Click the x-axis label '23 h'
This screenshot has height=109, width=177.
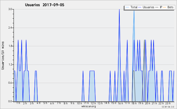[x=168, y=103]
